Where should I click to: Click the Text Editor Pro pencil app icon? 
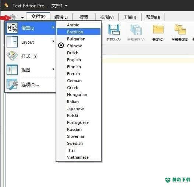coord(6,5)
